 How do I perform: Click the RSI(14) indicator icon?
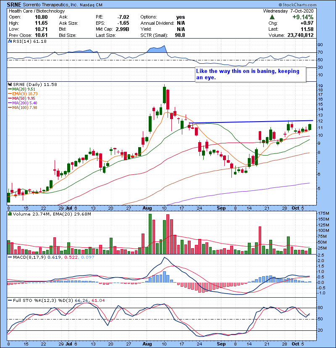(10, 41)
